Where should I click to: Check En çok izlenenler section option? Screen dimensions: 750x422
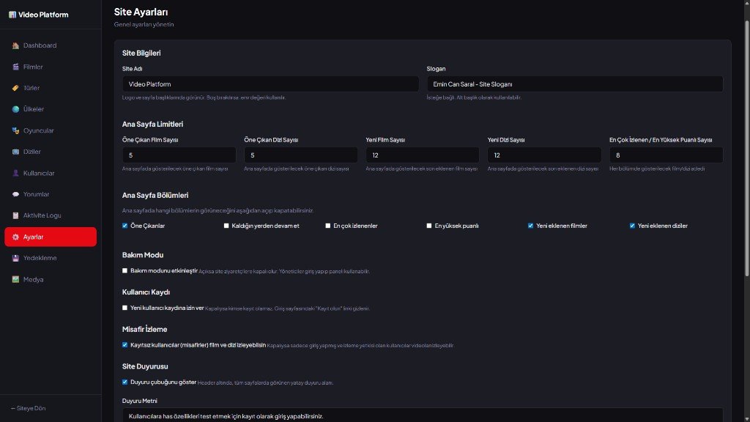point(328,226)
